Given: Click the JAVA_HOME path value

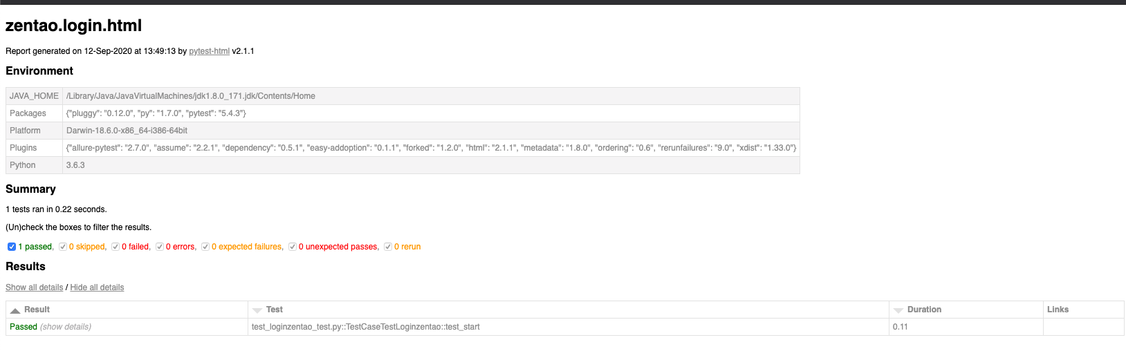Looking at the screenshot, I should click(190, 96).
